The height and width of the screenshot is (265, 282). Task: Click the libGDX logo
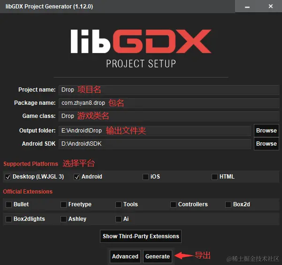click(141, 41)
